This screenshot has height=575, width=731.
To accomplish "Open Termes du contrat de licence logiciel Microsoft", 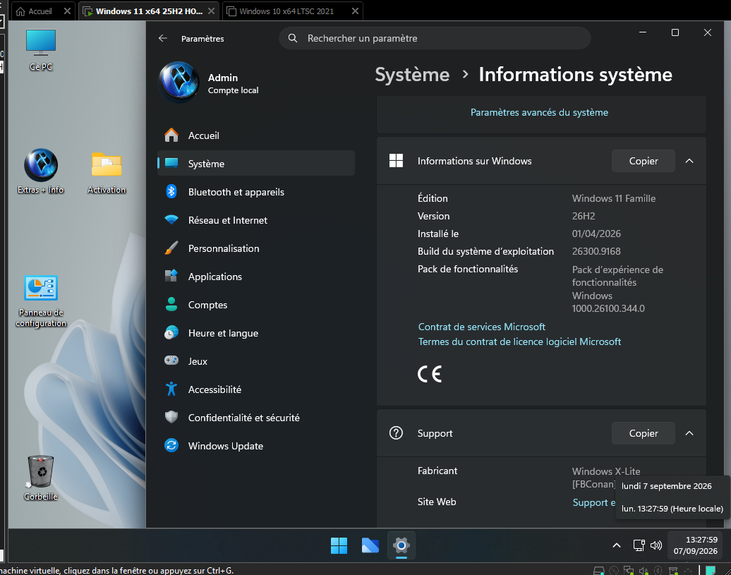I will click(519, 341).
